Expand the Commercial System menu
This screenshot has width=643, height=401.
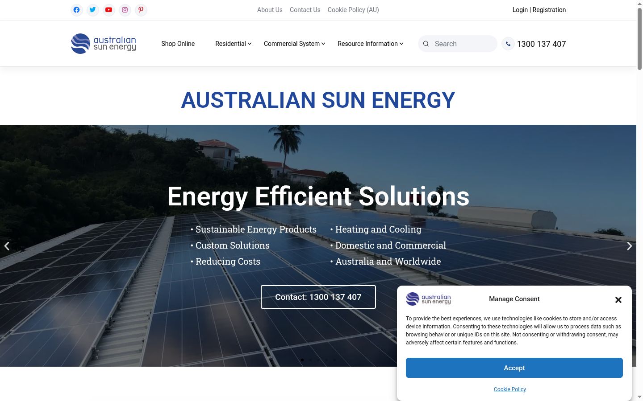tap(295, 44)
